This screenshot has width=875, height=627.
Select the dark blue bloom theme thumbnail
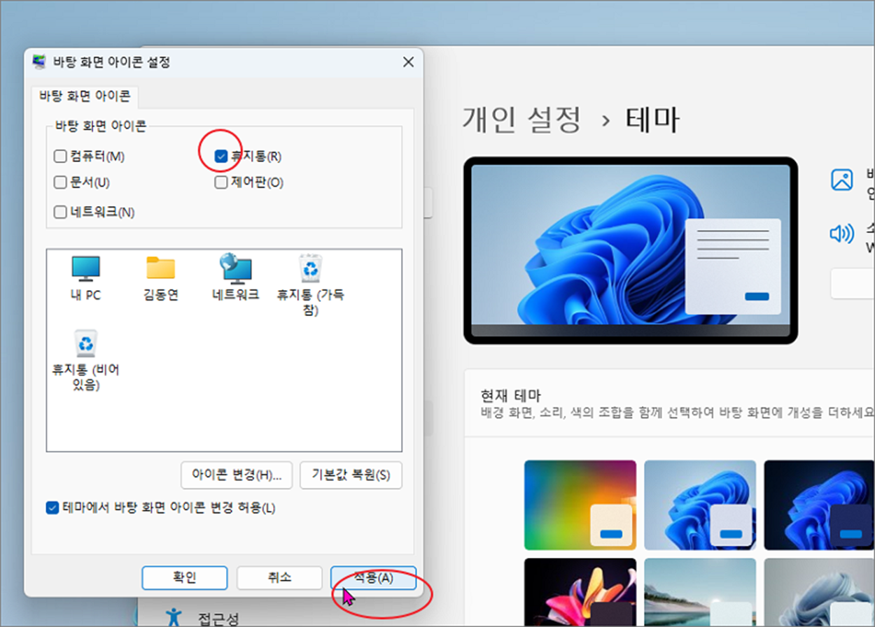819,505
